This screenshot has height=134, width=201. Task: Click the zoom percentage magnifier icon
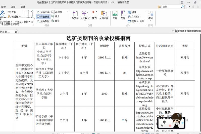click(52, 12)
